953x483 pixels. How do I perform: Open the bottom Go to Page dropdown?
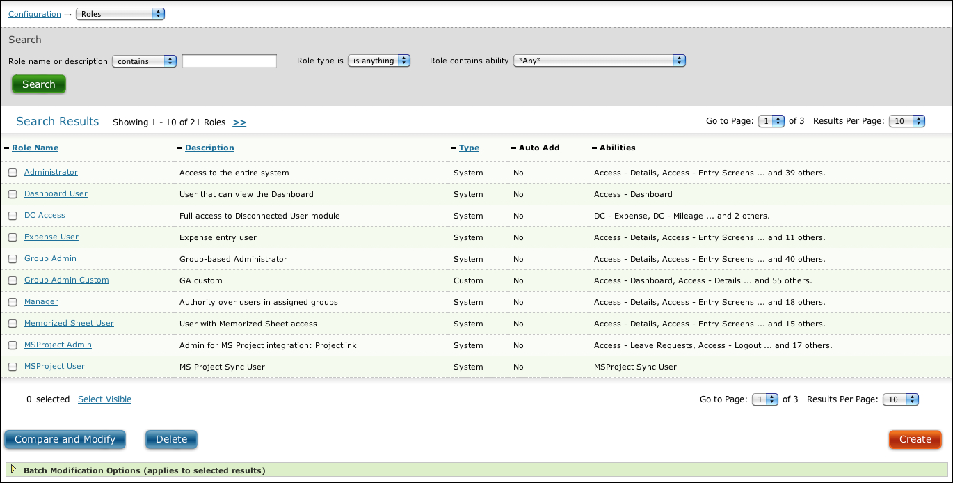pyautogui.click(x=765, y=399)
